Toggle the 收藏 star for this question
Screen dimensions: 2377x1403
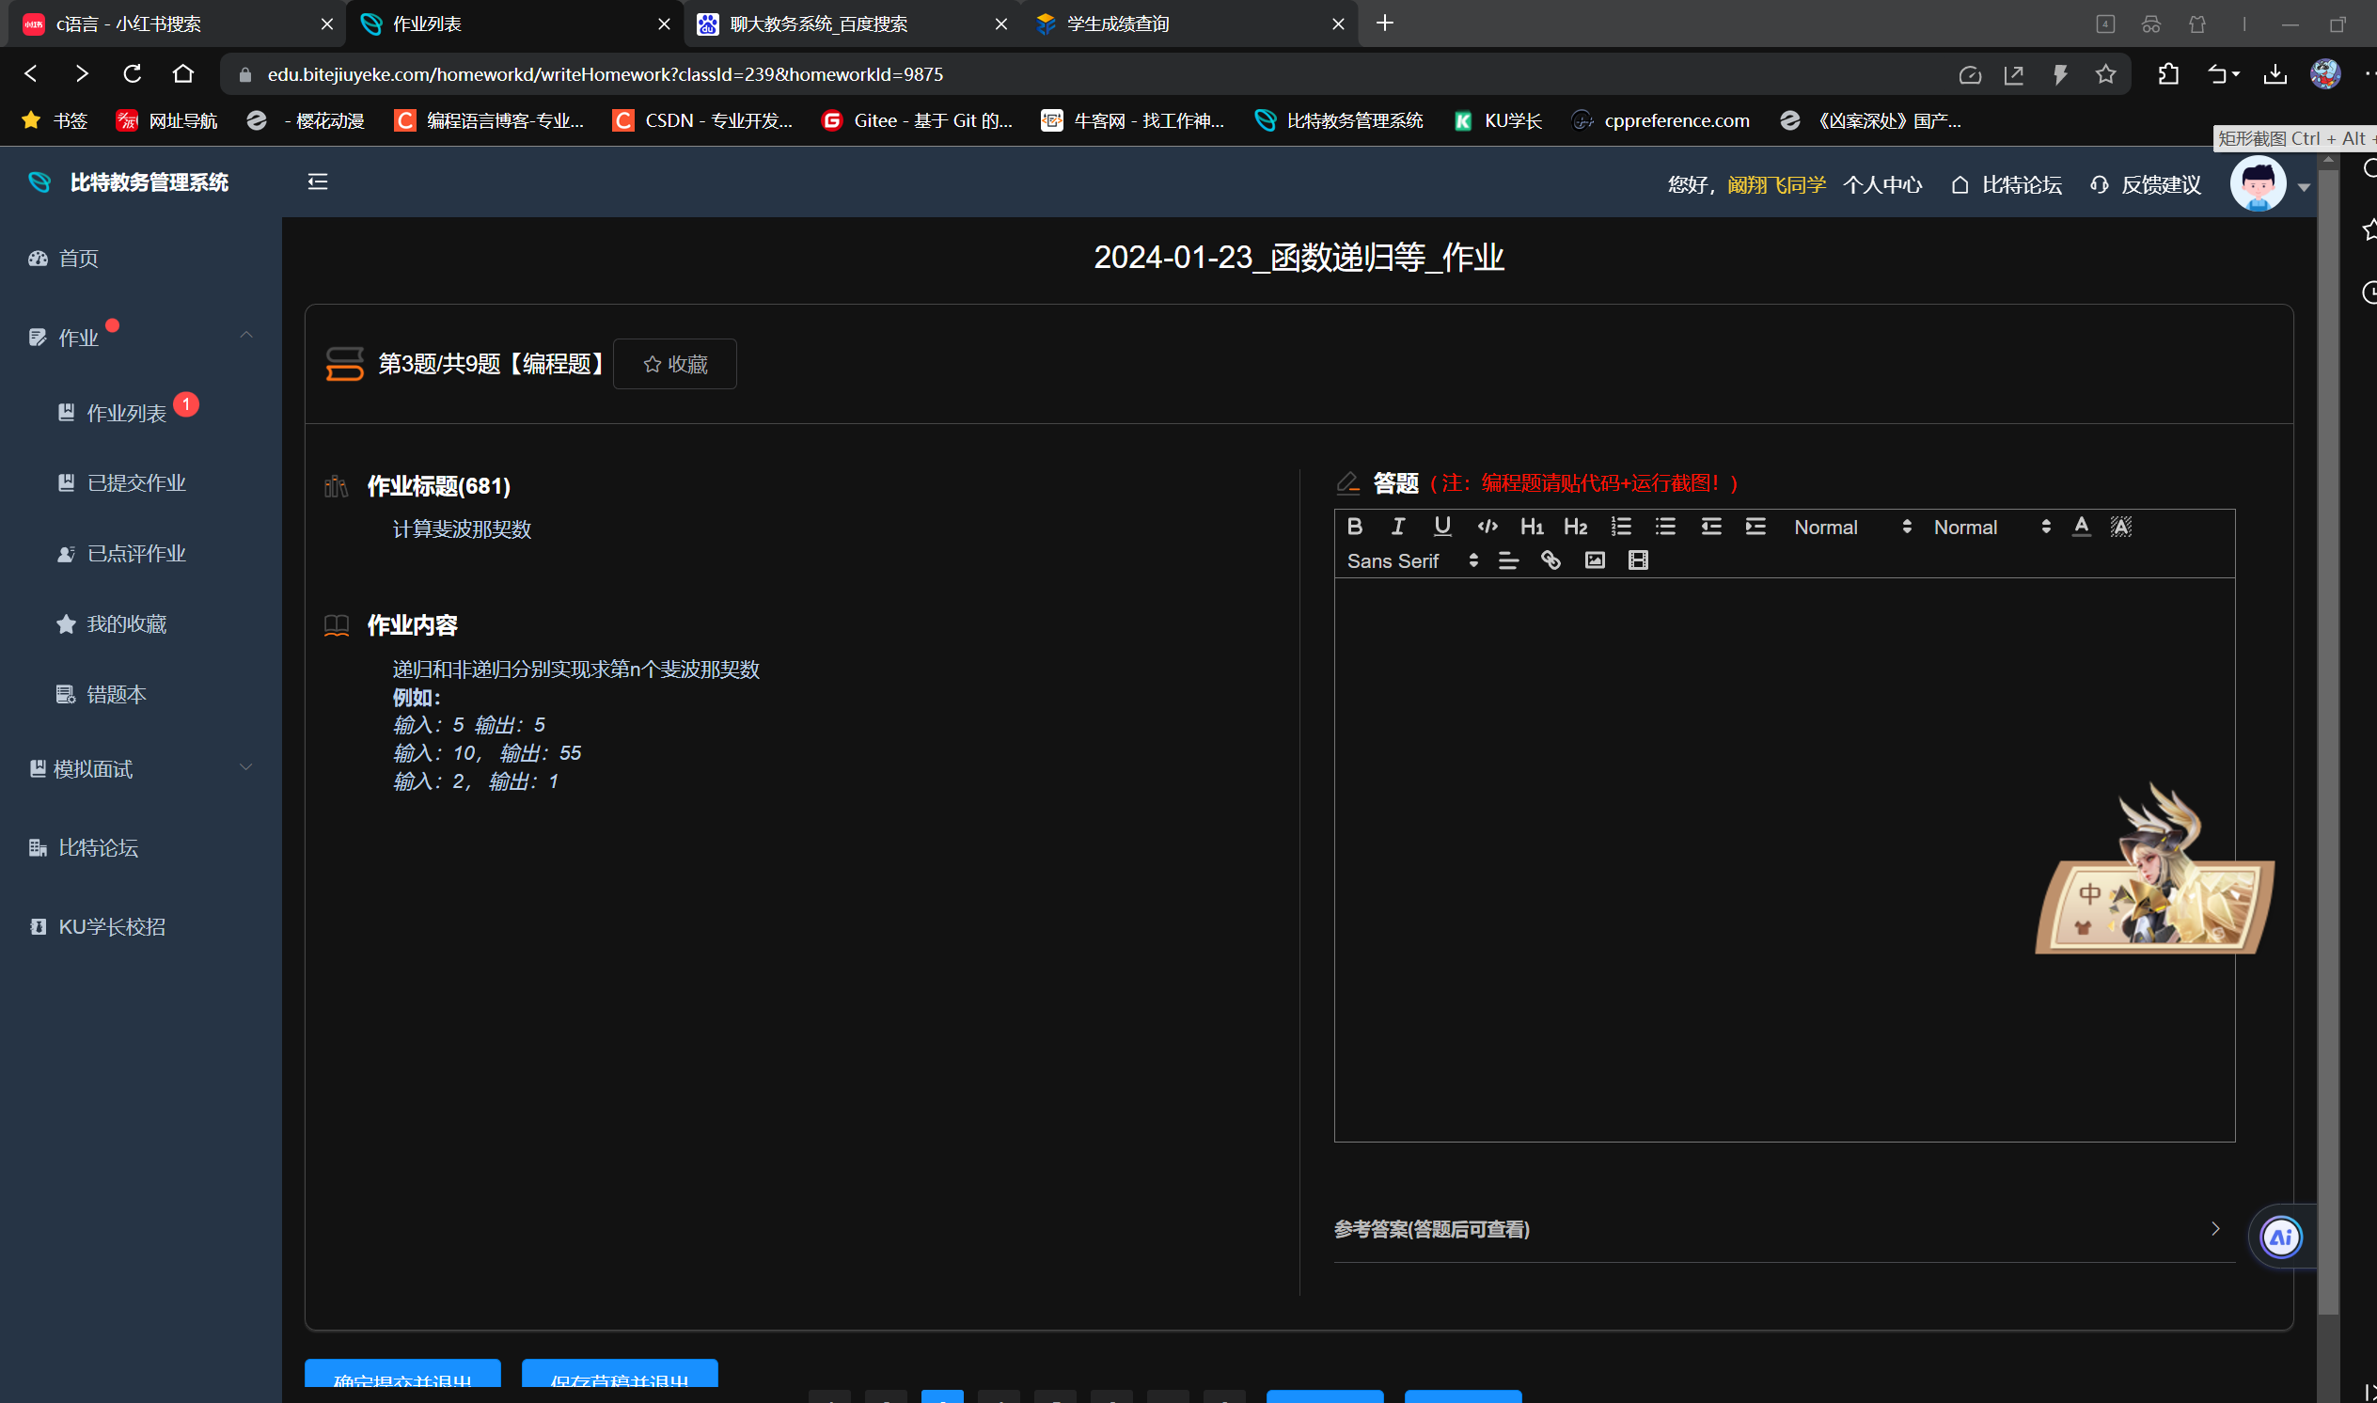click(675, 364)
